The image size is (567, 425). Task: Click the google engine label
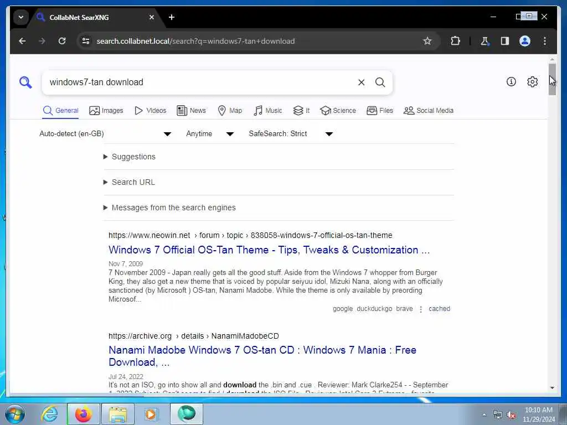[x=342, y=309]
